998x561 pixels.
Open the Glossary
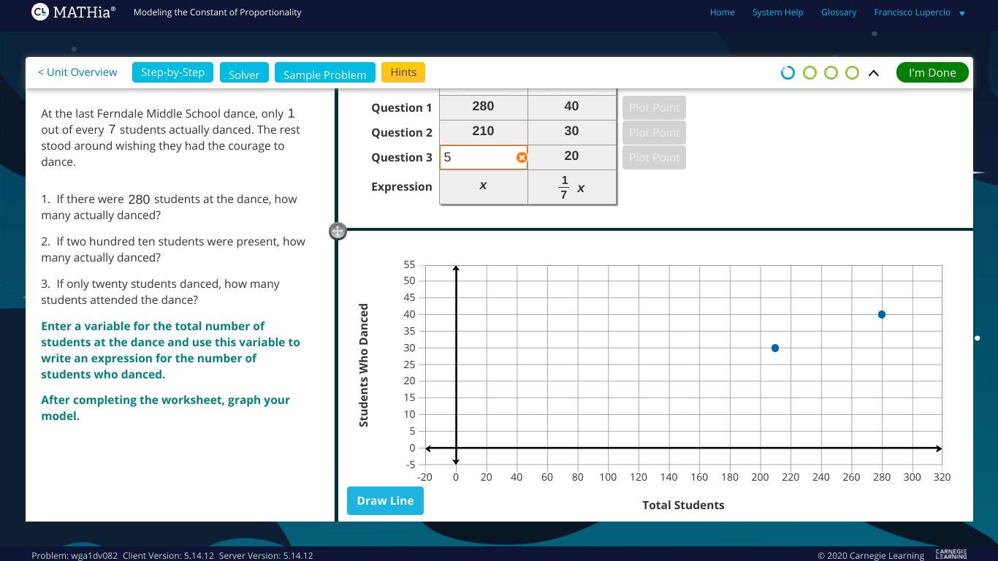[838, 12]
